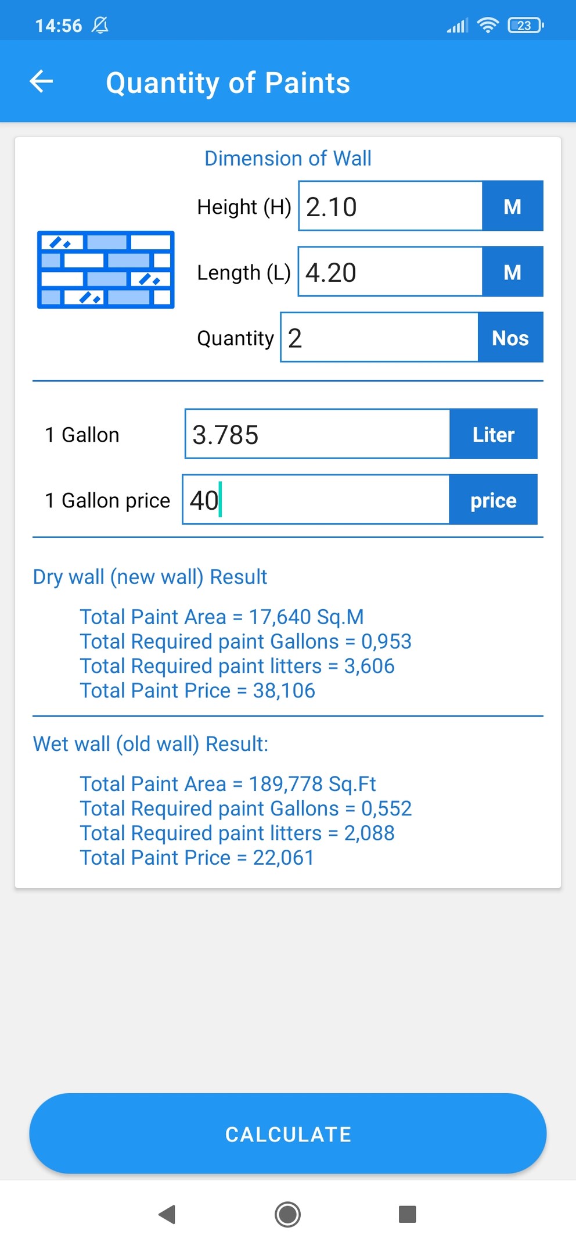Tap the brick wall illustration icon

[x=106, y=270]
